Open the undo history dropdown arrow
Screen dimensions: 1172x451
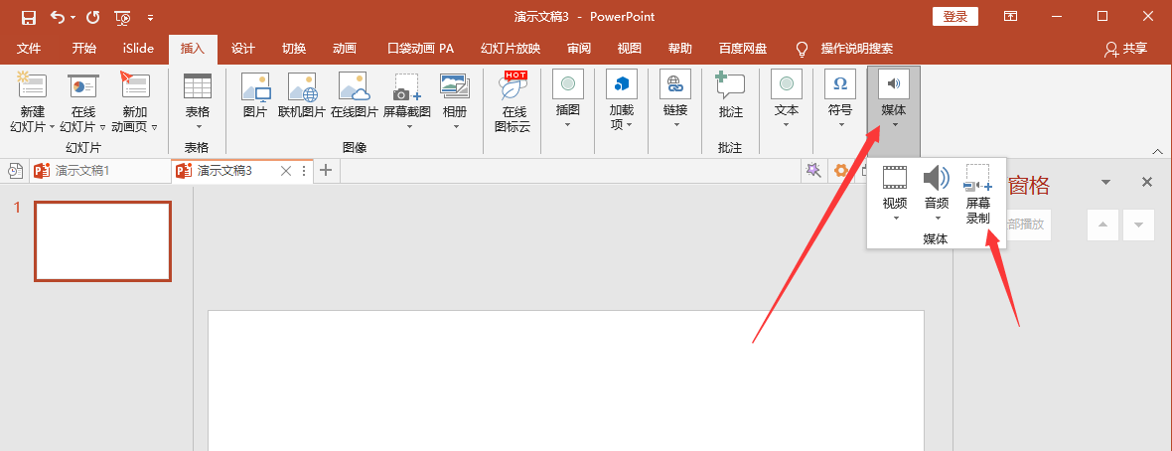pyautogui.click(x=73, y=17)
